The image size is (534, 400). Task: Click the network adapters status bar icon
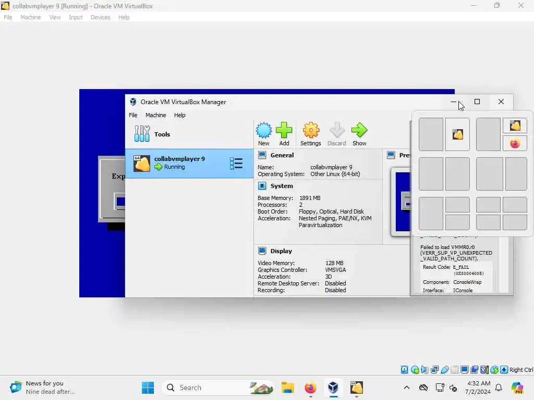coord(434,370)
